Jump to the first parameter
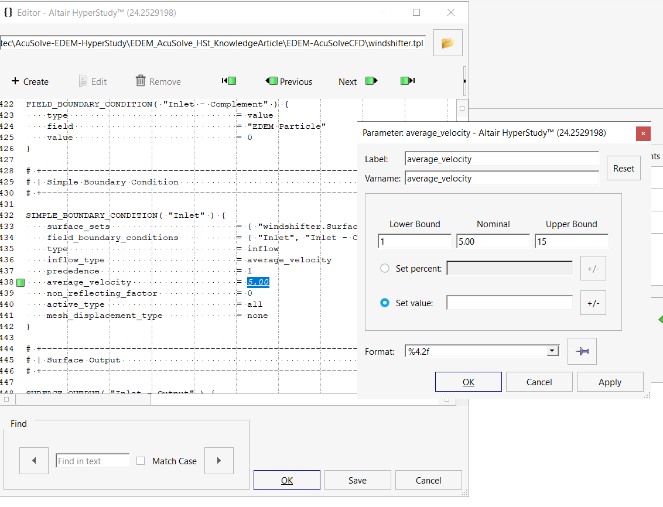The image size is (663, 507). coord(228,81)
